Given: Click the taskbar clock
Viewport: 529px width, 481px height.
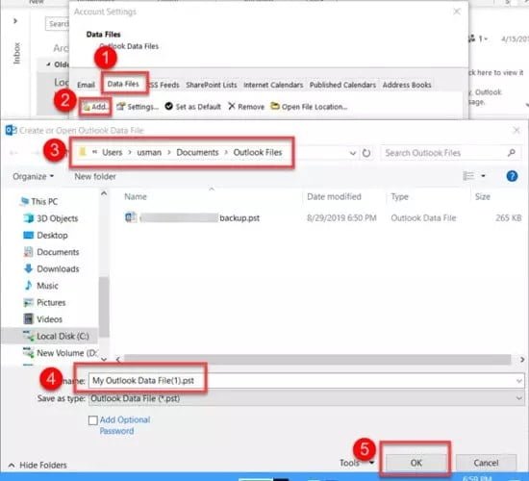Looking at the screenshot, I should [x=477, y=478].
